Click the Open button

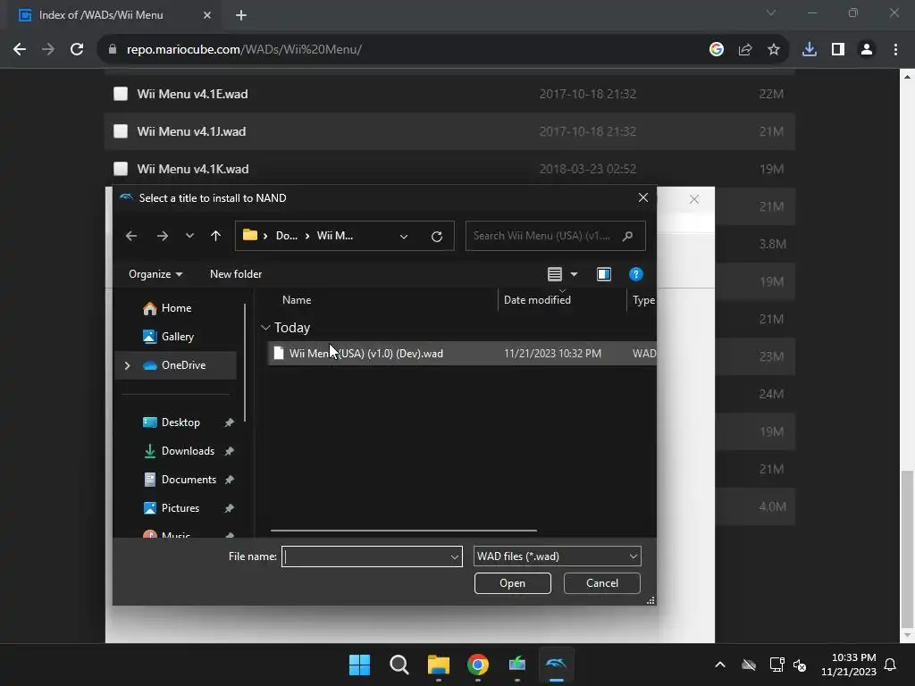coord(512,583)
